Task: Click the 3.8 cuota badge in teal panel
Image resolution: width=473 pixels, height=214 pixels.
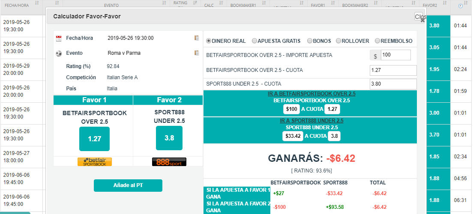Action: pos(334,136)
